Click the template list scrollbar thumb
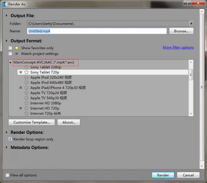 click(x=191, y=75)
